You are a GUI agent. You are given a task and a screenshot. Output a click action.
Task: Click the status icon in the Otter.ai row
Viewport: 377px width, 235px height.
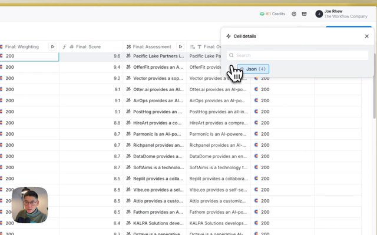[x=256, y=89]
